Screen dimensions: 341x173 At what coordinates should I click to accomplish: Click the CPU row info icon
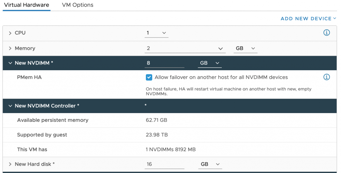[x=326, y=33]
